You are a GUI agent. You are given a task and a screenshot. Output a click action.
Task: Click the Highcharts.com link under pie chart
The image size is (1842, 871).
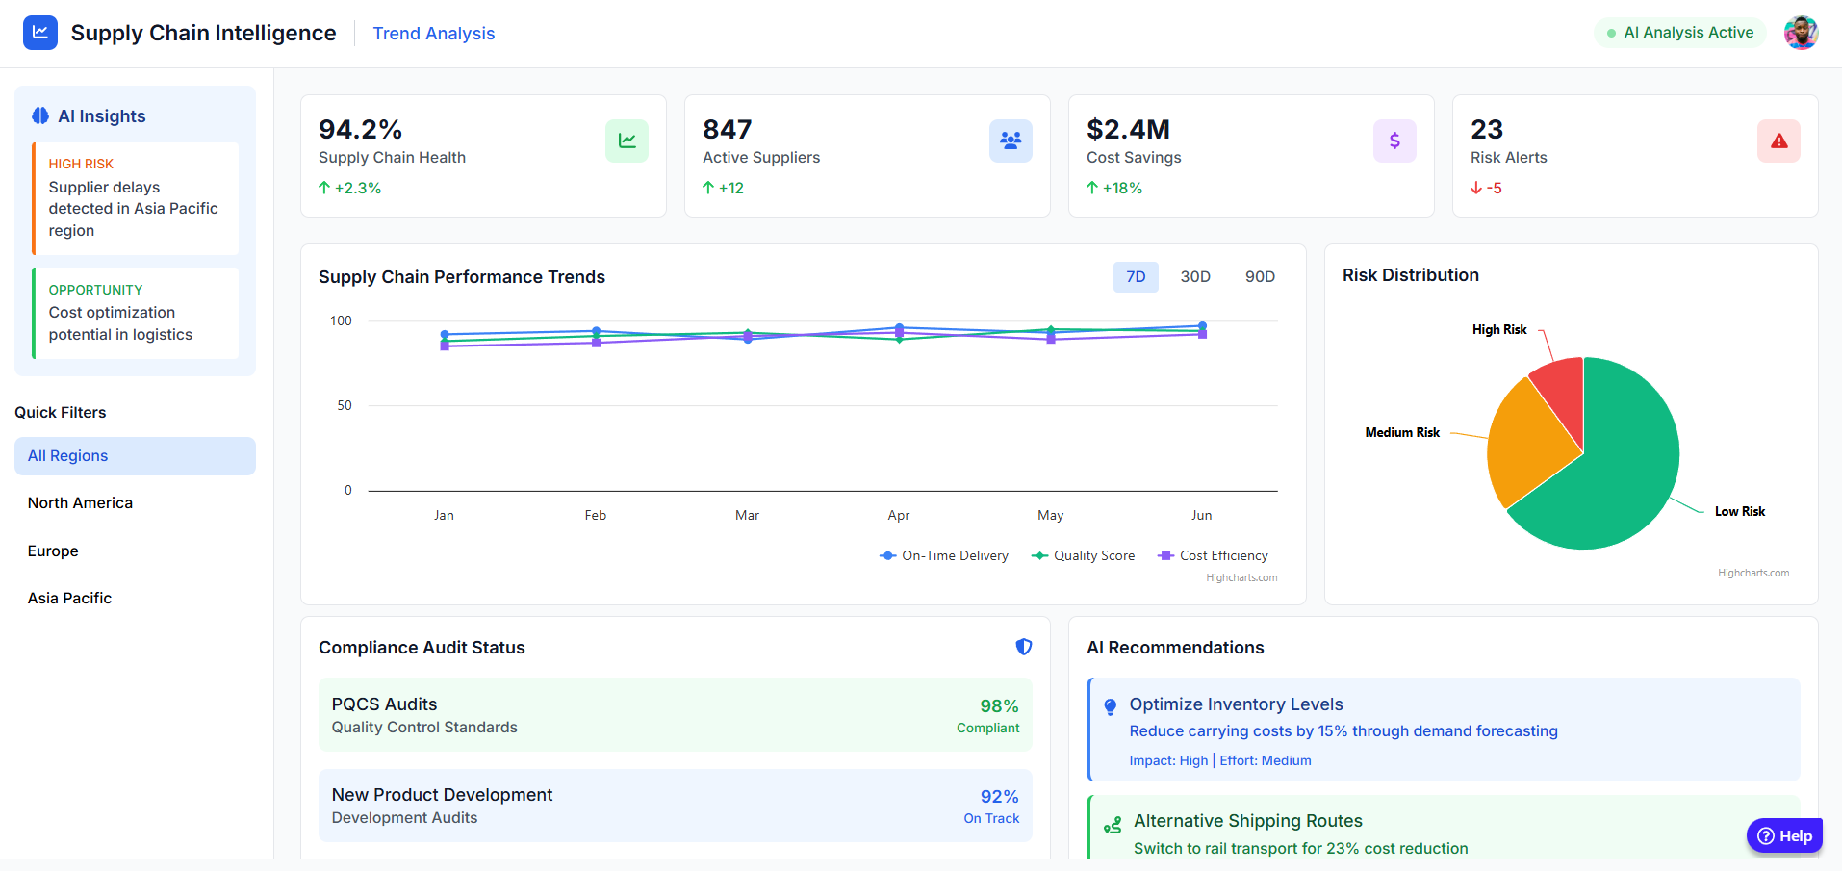pos(1753,573)
